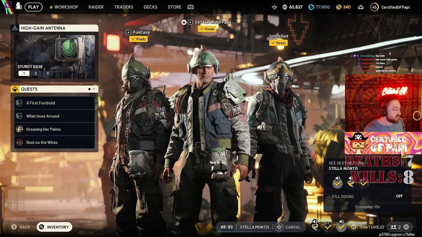422x237 pixels.
Task: Click the Crossplay: On label
Action: 367,207
